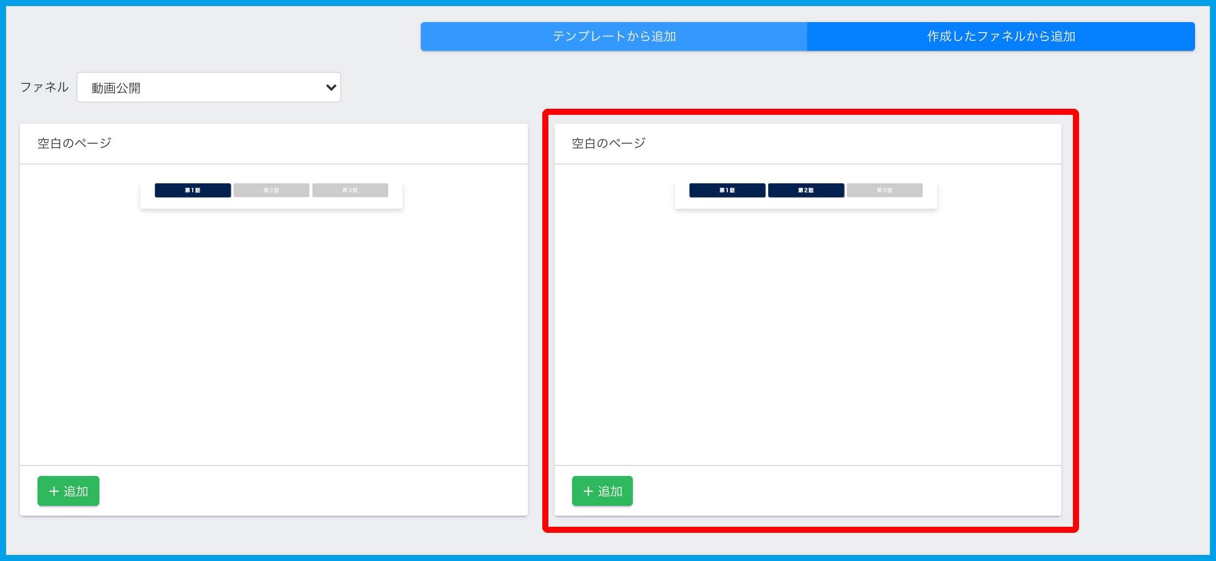Select the gray 第3話 step in second card
Screen dimensions: 1216x561
[885, 190]
